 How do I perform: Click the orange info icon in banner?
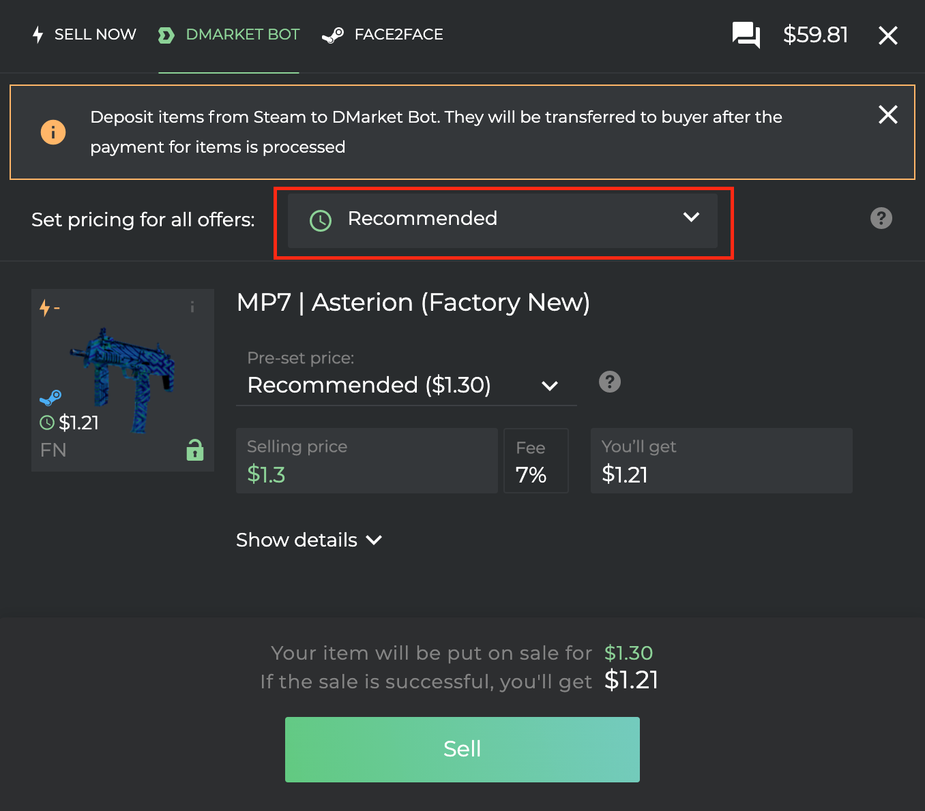pos(53,132)
